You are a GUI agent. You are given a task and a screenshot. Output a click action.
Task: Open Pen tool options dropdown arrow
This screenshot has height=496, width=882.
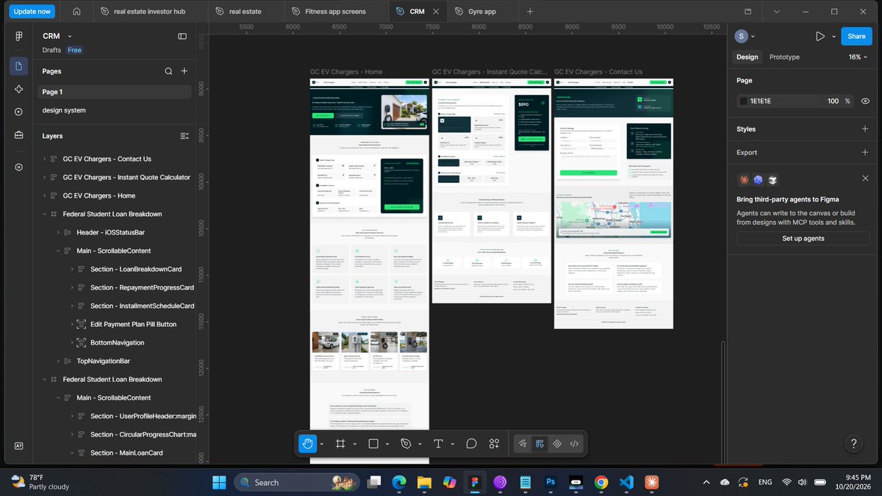(x=420, y=444)
